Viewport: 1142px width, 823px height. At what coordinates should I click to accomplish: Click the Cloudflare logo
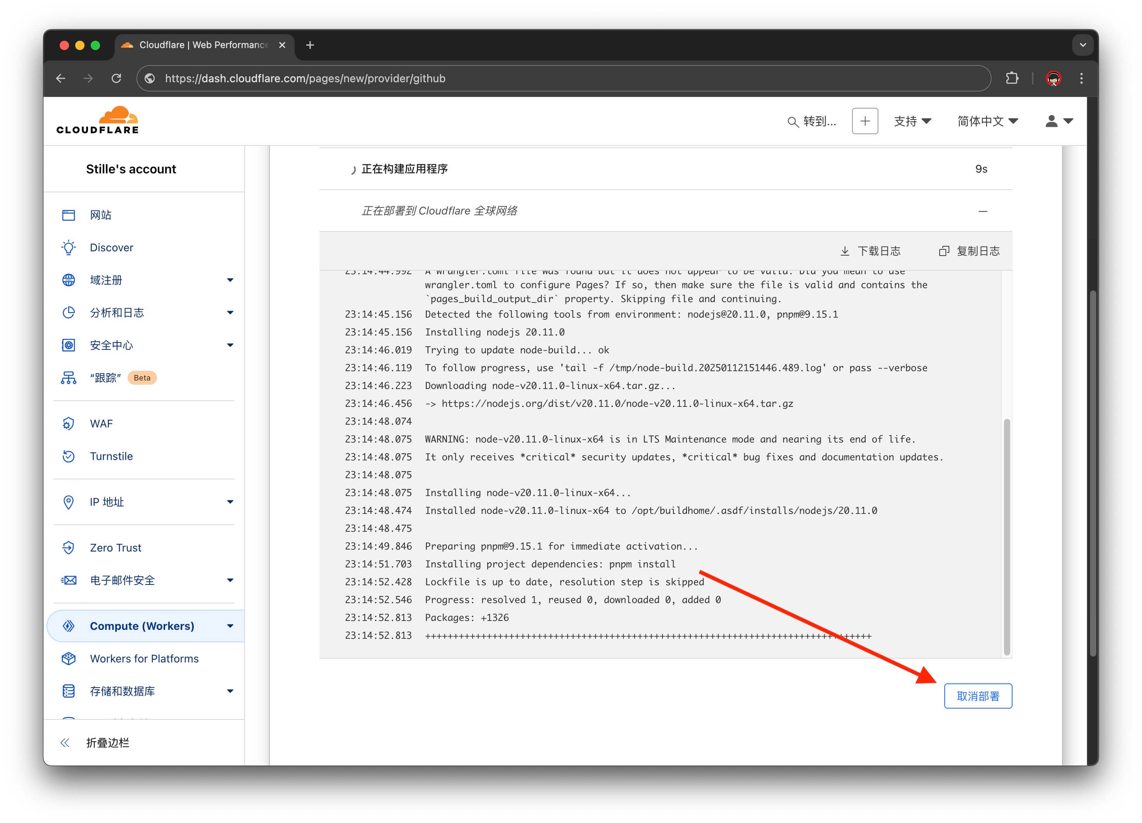[97, 120]
